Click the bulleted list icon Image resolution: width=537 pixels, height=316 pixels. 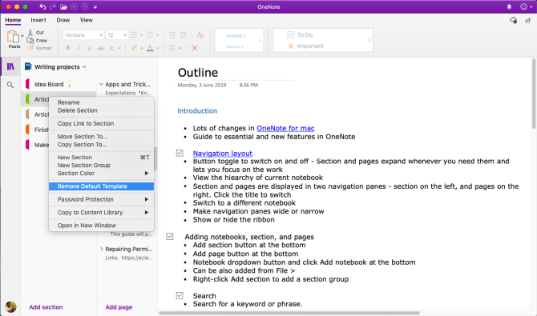click(134, 35)
